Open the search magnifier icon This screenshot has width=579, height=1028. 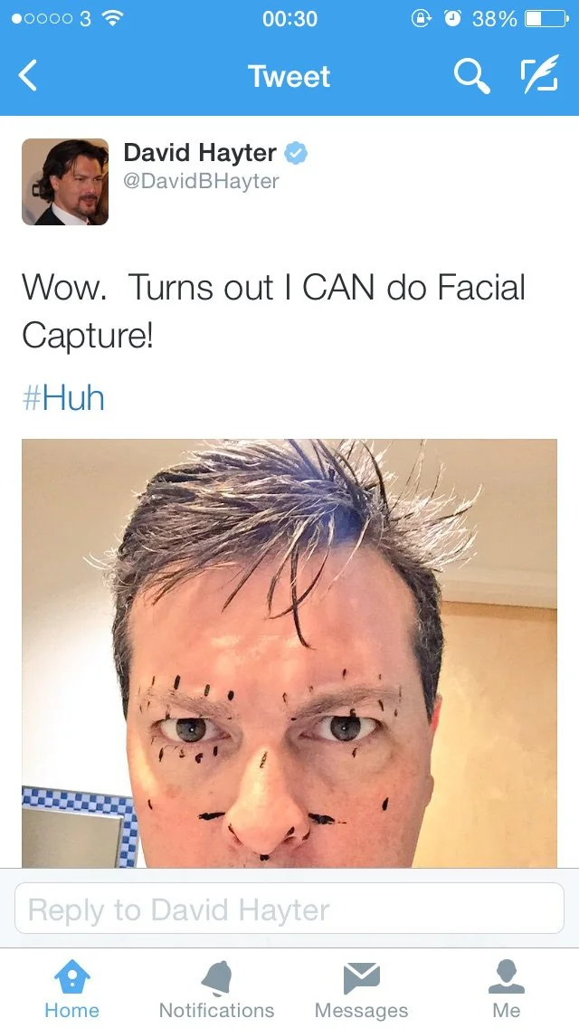pyautogui.click(x=472, y=76)
